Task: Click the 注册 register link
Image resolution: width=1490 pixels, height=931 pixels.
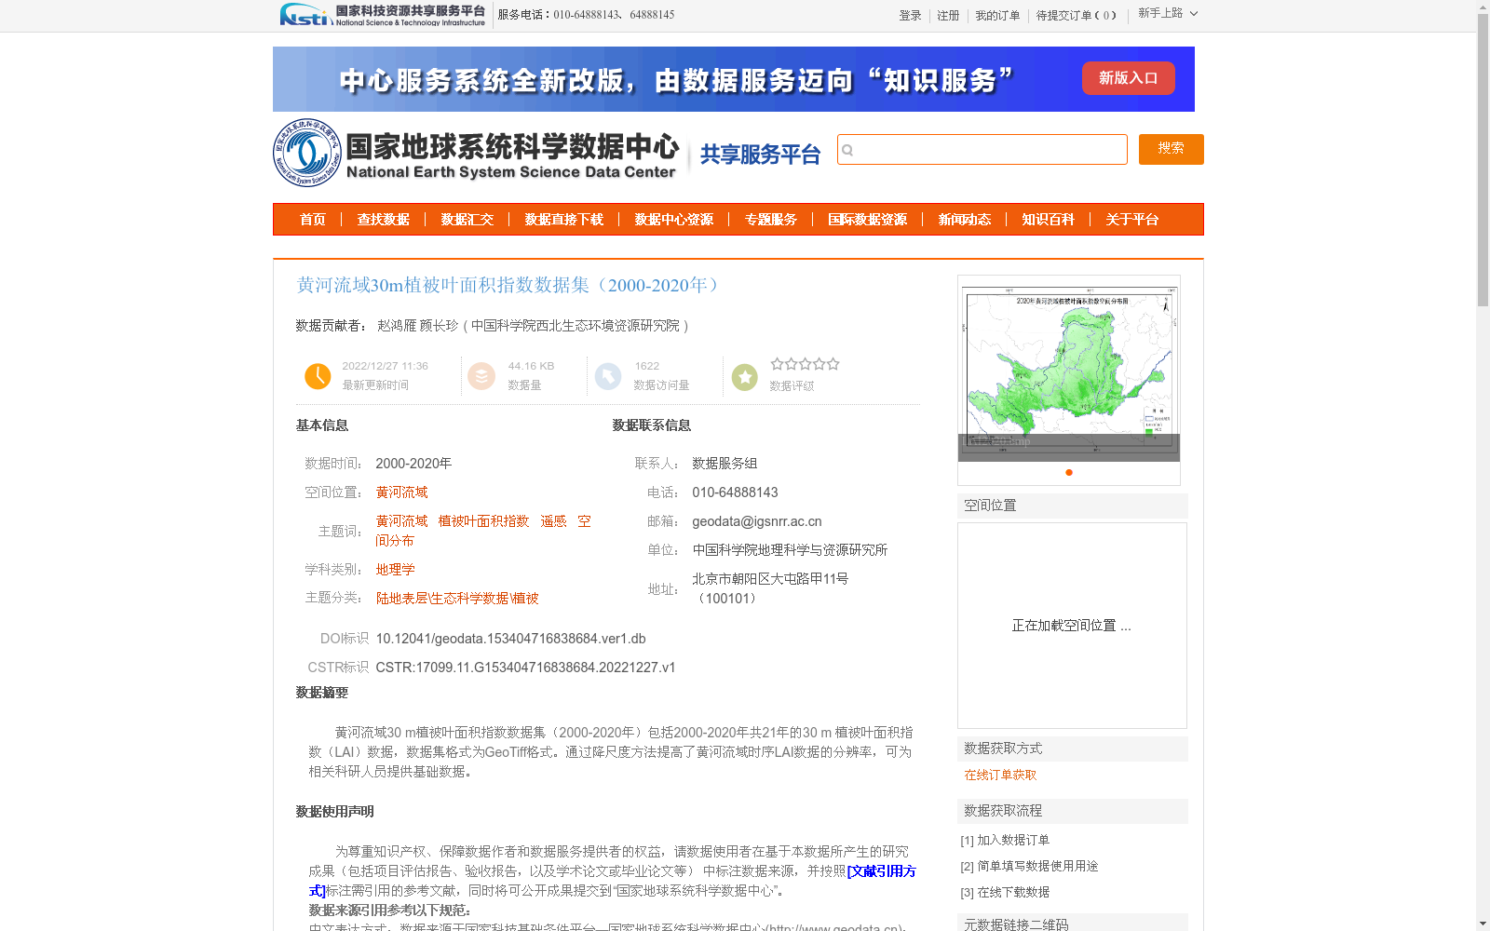Action: (948, 16)
